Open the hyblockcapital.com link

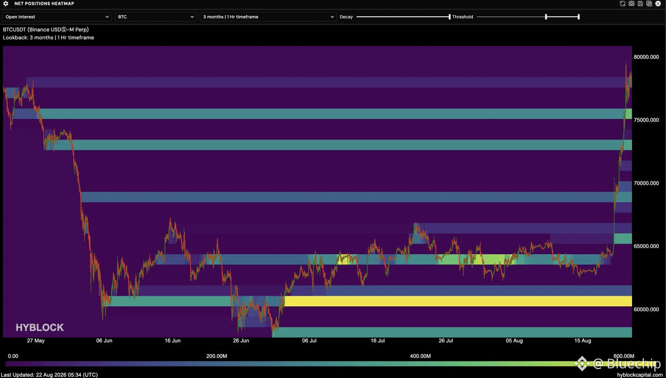click(x=640, y=375)
